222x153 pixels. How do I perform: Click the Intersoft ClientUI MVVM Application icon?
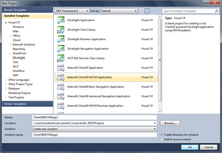61,77
